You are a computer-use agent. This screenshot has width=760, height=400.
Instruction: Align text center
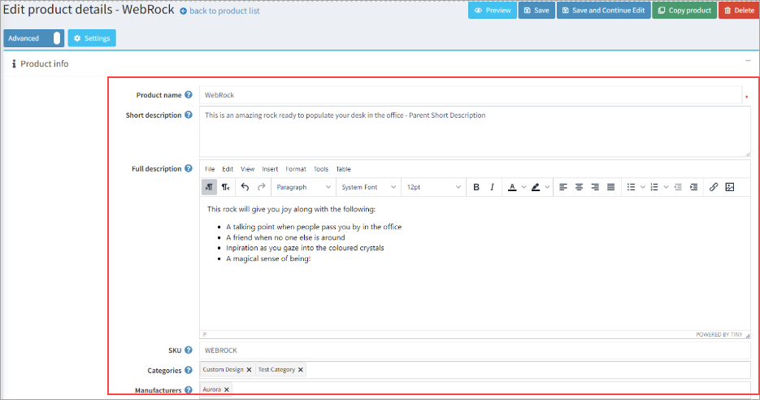coord(579,187)
